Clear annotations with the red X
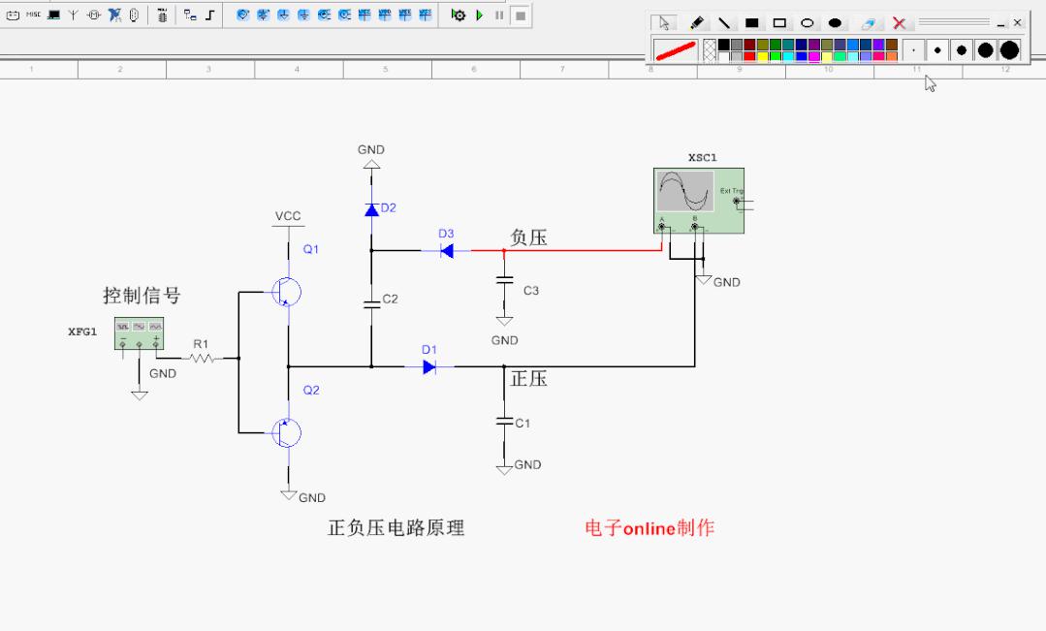The image size is (1046, 631). tap(900, 22)
